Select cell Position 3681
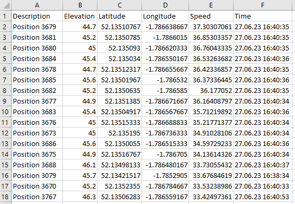 37,37
